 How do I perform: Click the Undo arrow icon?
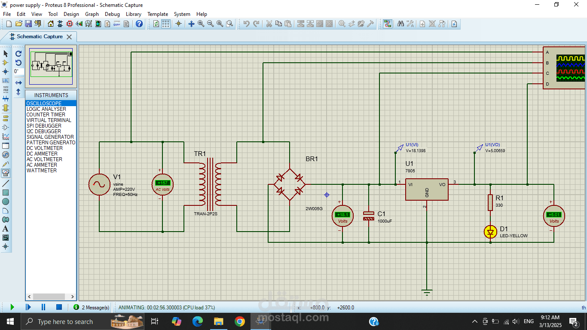pos(246,24)
